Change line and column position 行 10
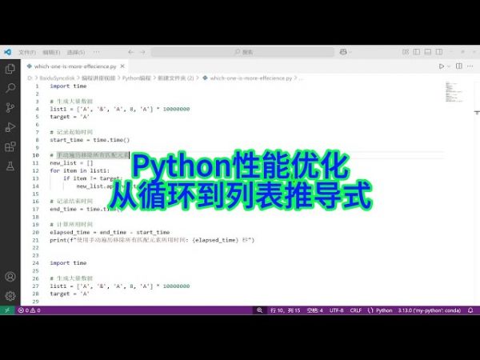Image resolution: width=480 pixels, height=360 pixels. (285, 310)
